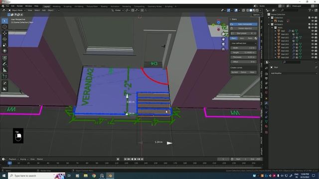Image resolution: width=319 pixels, height=179 pixels.
Task: Select the Select Box tool
Action: [x=4, y=21]
